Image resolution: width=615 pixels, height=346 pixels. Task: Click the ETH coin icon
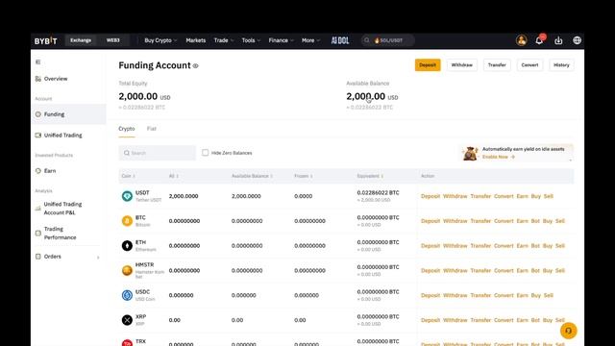[127, 246]
